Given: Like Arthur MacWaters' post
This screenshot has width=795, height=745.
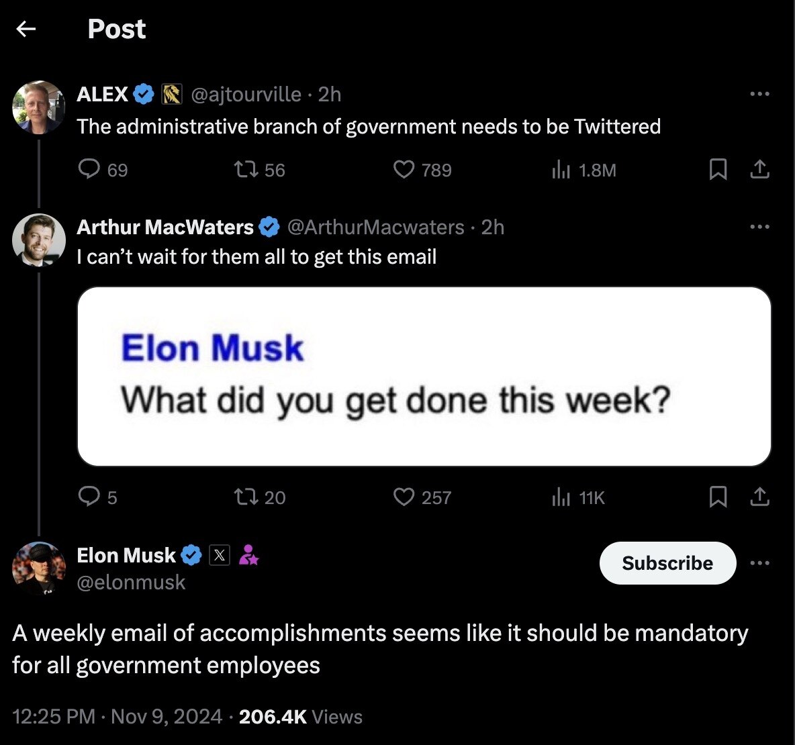Looking at the screenshot, I should click(x=404, y=497).
